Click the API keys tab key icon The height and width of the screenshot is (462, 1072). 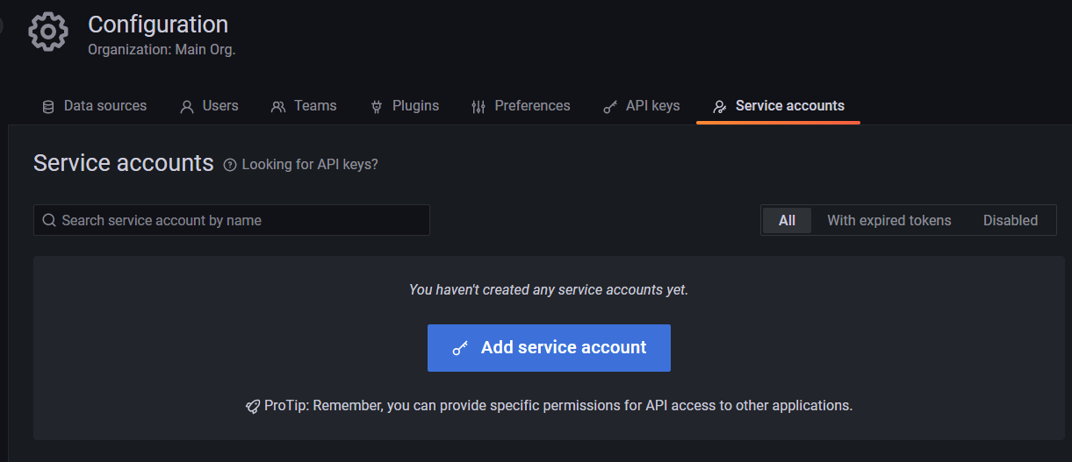610,107
